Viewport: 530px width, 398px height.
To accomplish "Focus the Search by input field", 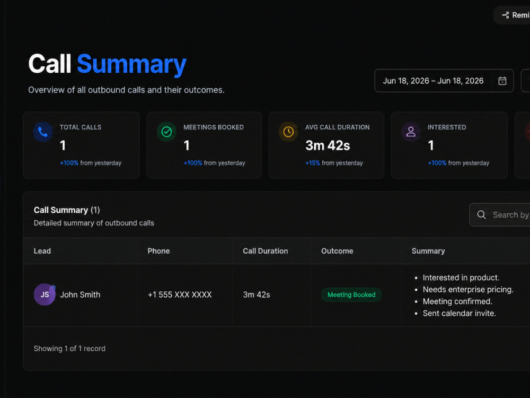I will (500, 214).
